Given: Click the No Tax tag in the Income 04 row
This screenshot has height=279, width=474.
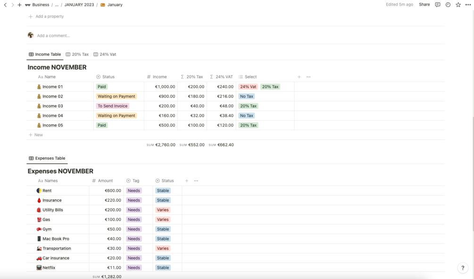Looking at the screenshot, I should click(247, 115).
